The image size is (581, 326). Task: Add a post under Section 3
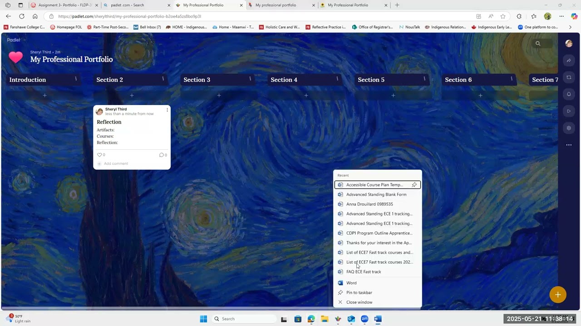[219, 96]
